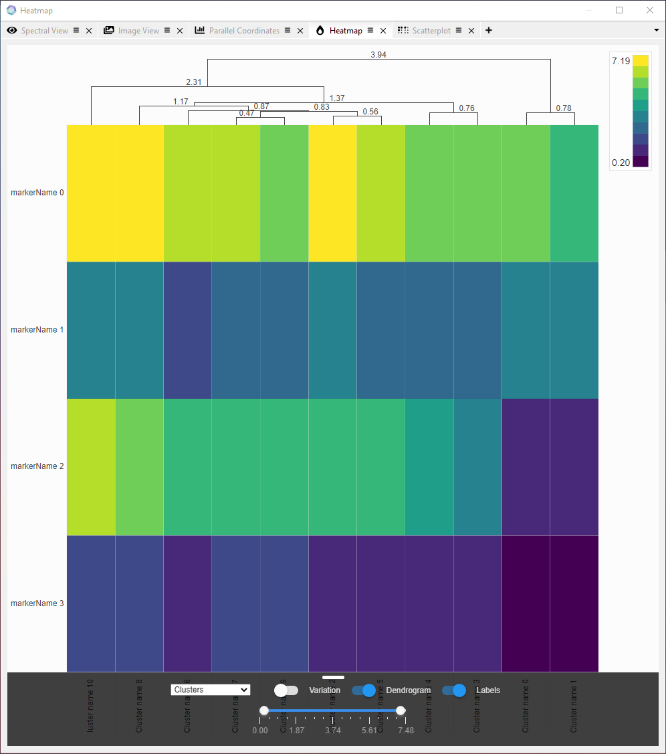
Task: Click Cluster name 0 column label
Action: pos(525,706)
